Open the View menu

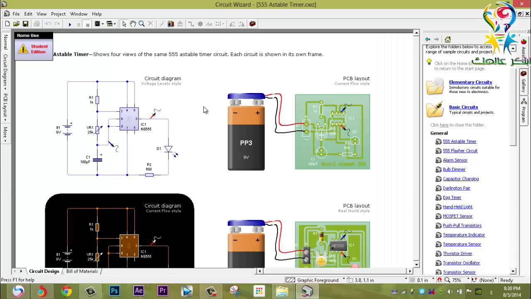[41, 14]
